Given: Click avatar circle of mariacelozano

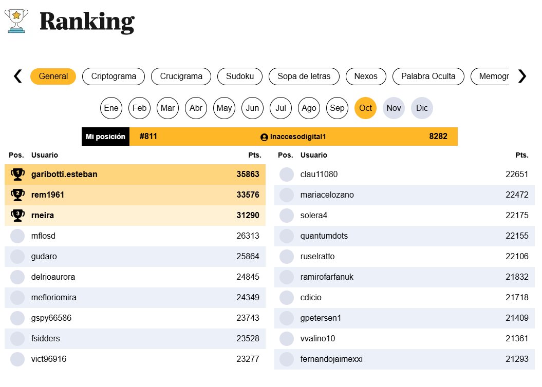Looking at the screenshot, I should click(x=287, y=195).
